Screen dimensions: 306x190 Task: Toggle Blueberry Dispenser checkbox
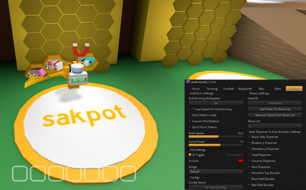click(x=249, y=143)
